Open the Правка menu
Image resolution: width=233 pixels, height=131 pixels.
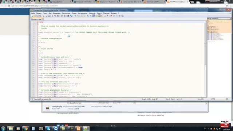[x=39, y=13]
